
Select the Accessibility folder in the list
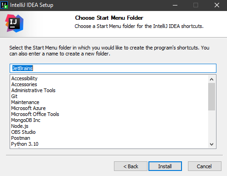(24, 78)
